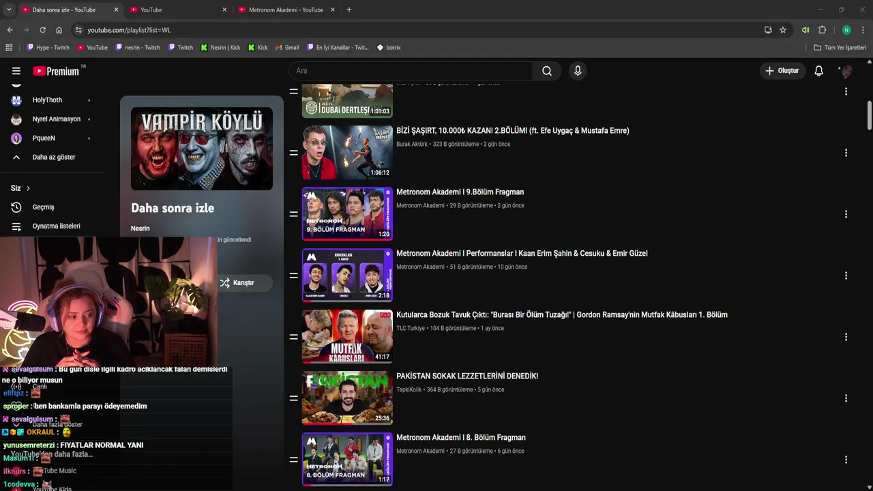Open options for BİZİ ŞAŞIRT video

pyautogui.click(x=846, y=153)
